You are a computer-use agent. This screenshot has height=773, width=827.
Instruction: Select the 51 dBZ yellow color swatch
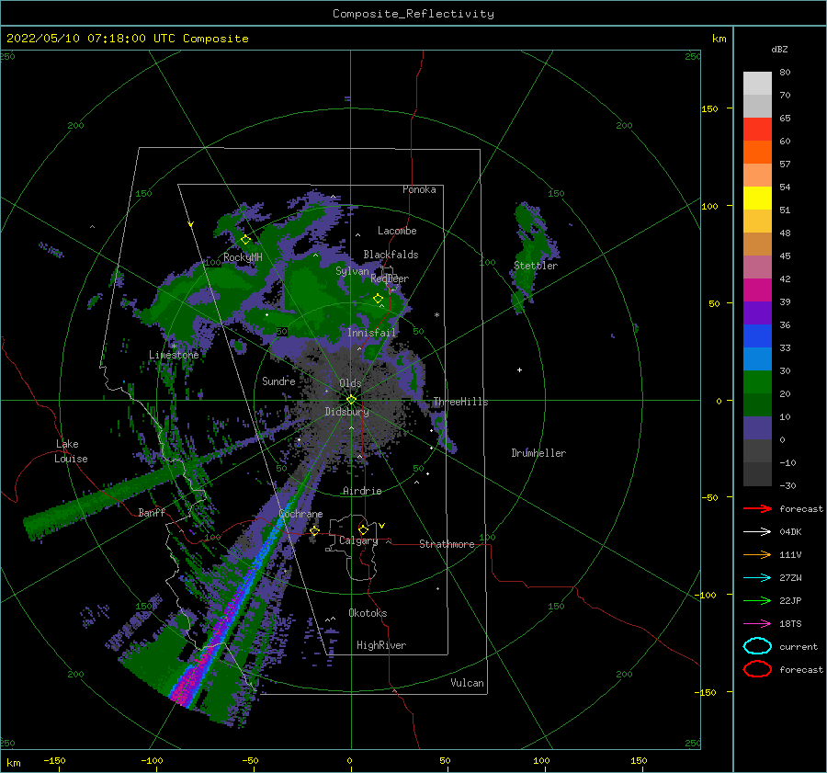click(757, 199)
